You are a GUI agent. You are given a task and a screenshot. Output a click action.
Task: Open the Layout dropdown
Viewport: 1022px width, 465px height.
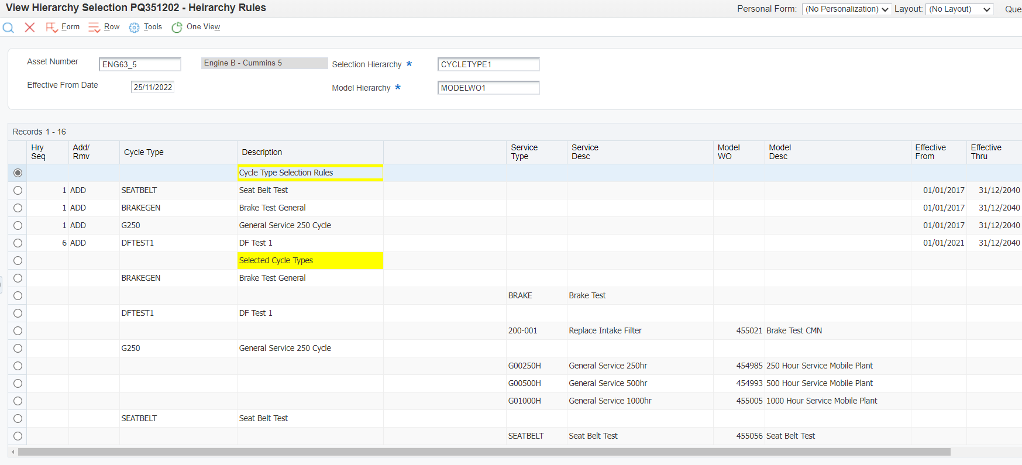959,9
